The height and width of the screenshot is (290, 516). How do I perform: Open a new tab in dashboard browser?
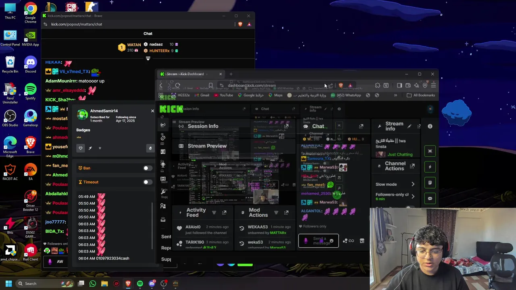tap(231, 74)
